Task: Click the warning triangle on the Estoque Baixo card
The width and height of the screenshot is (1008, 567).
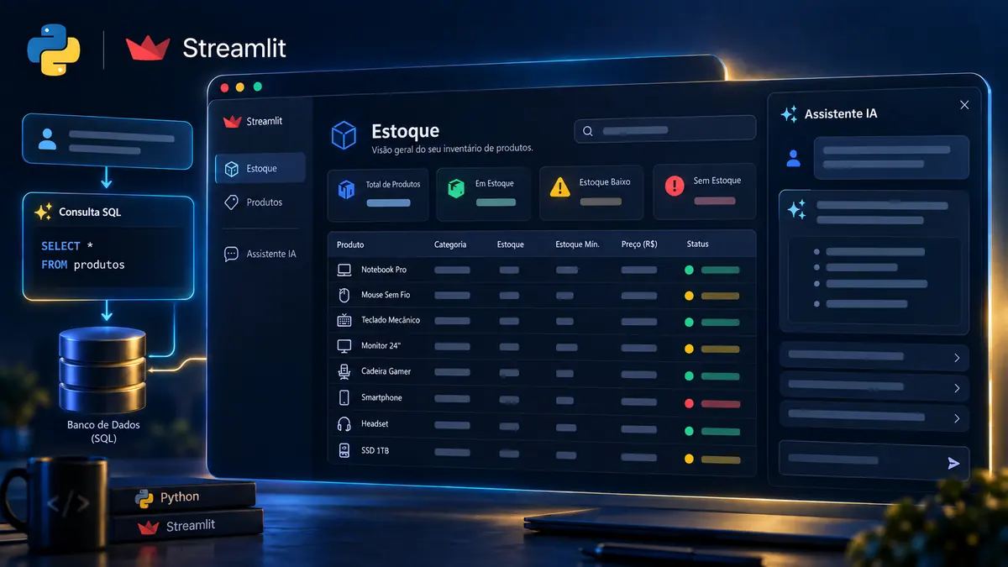Action: point(559,186)
